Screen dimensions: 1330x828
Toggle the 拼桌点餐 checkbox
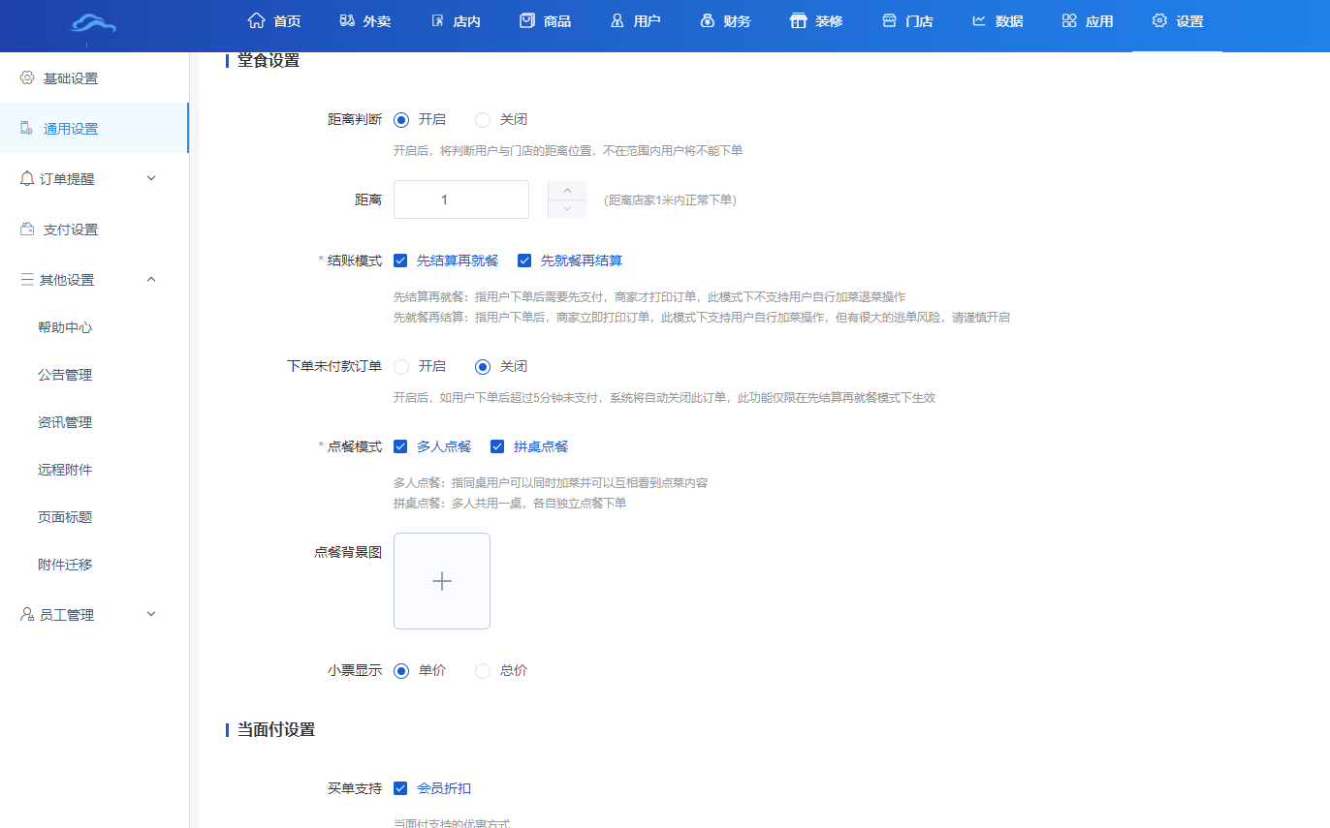click(x=497, y=446)
